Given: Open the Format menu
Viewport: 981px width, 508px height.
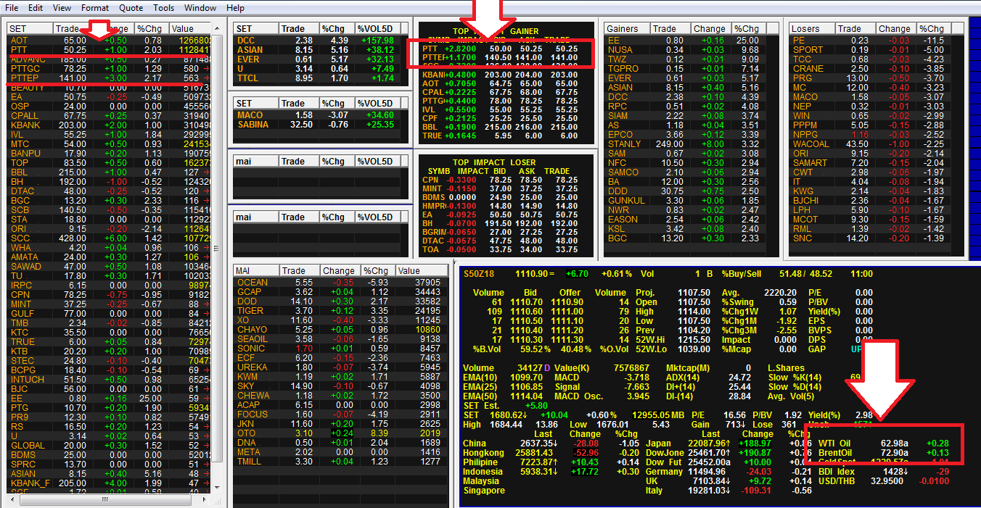Looking at the screenshot, I should tap(95, 8).
